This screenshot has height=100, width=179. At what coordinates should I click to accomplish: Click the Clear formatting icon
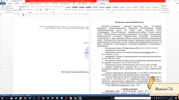click(42, 7)
